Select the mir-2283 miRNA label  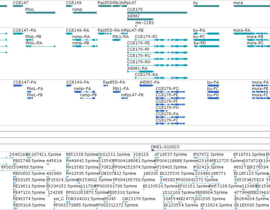pyautogui.click(x=144, y=23)
